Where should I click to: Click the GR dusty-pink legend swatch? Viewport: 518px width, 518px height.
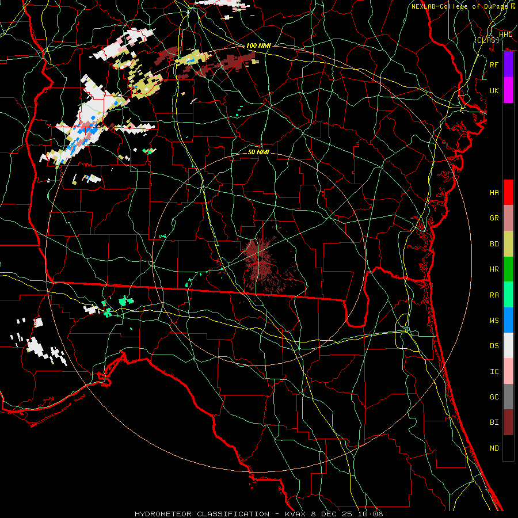tap(508, 218)
